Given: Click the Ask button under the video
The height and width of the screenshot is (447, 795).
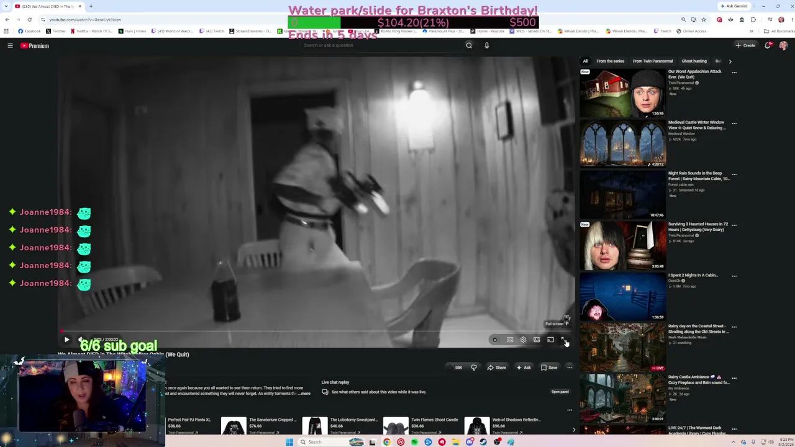Looking at the screenshot, I should click(x=523, y=368).
